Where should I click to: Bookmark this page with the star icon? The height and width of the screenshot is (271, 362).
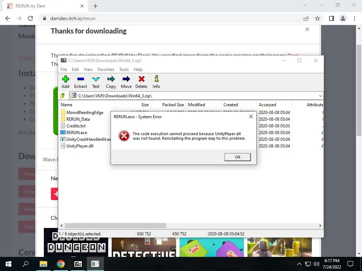317,18
